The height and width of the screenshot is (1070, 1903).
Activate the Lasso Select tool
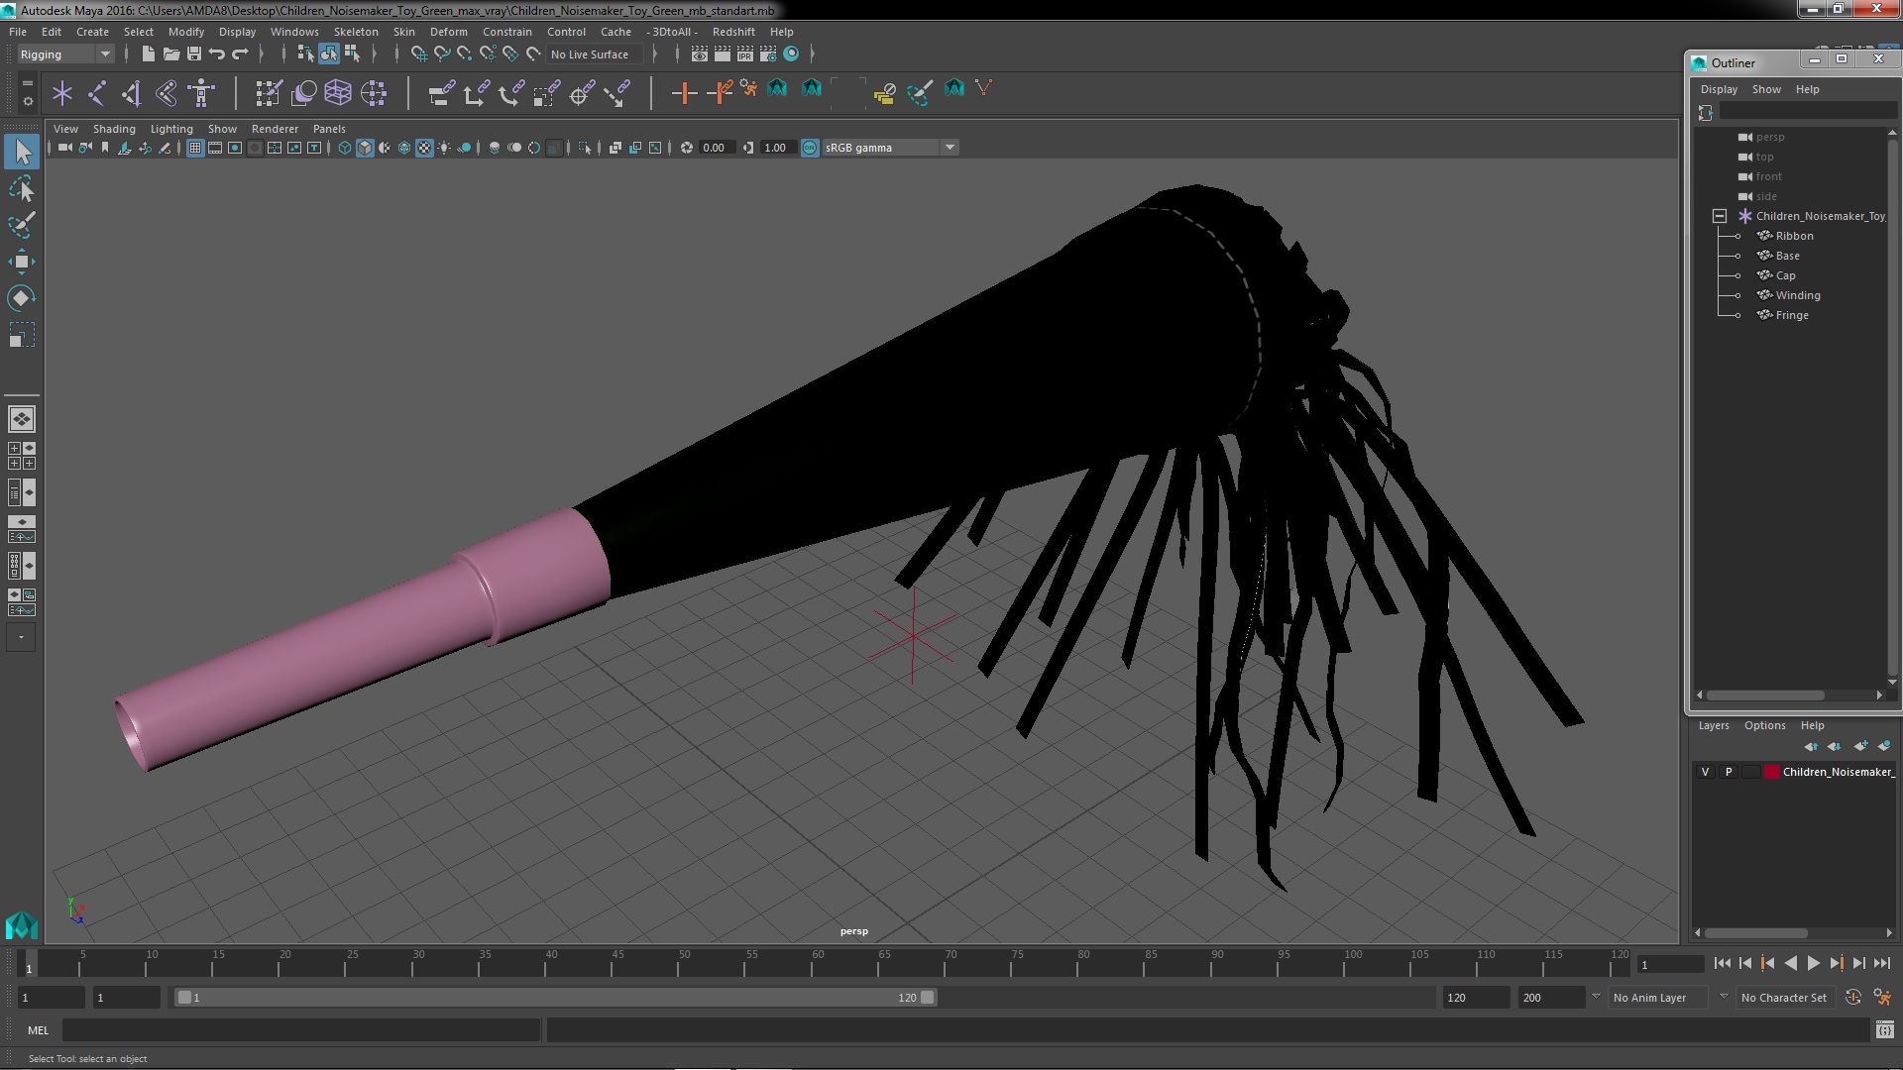coord(22,188)
